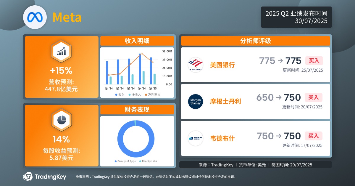Click the Meta infinity logo
The image size is (355, 186).
35,17
